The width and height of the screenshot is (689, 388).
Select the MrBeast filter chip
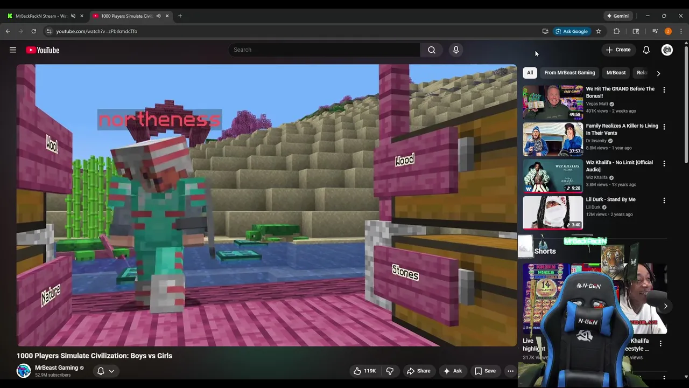point(616,73)
